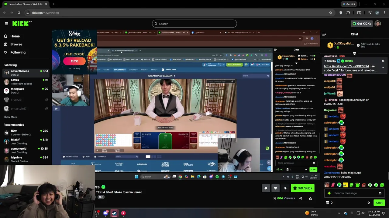389x218 pixels.
Task: Click the 864 Viewers count
Action: (284, 198)
